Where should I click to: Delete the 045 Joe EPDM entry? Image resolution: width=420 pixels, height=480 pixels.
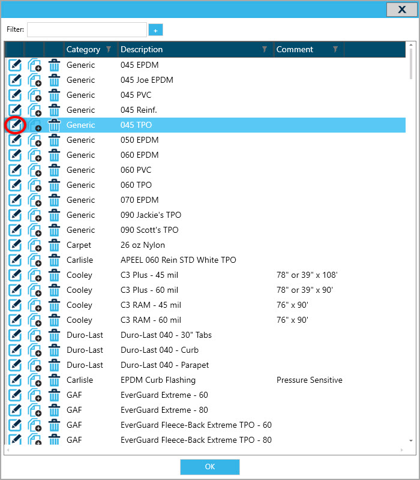54,80
